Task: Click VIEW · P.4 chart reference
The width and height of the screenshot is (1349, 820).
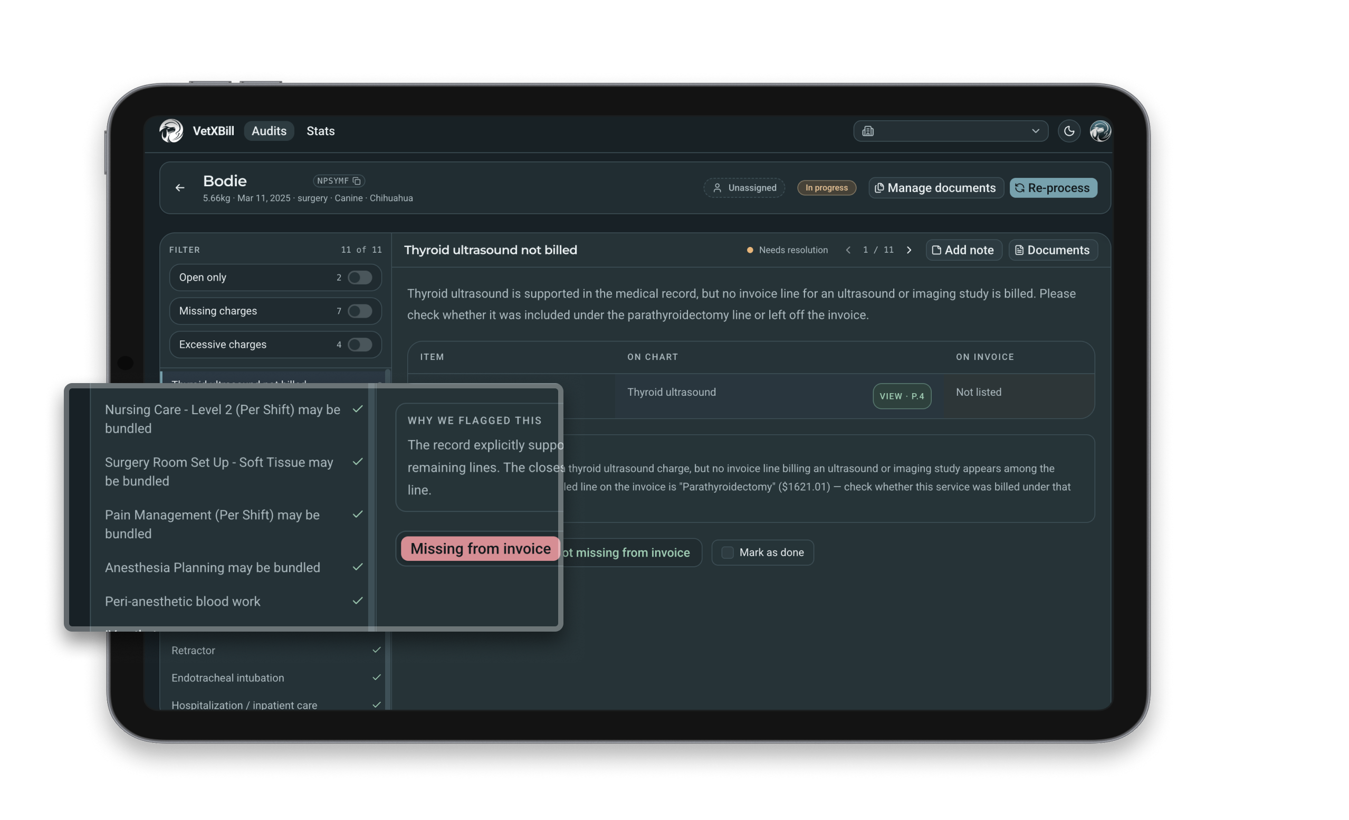Action: click(x=901, y=396)
